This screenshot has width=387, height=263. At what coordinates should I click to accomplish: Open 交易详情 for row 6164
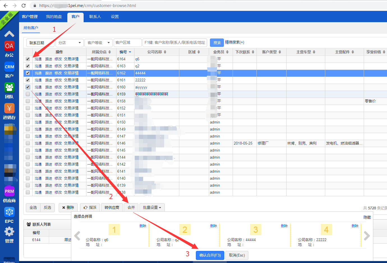click(71, 59)
